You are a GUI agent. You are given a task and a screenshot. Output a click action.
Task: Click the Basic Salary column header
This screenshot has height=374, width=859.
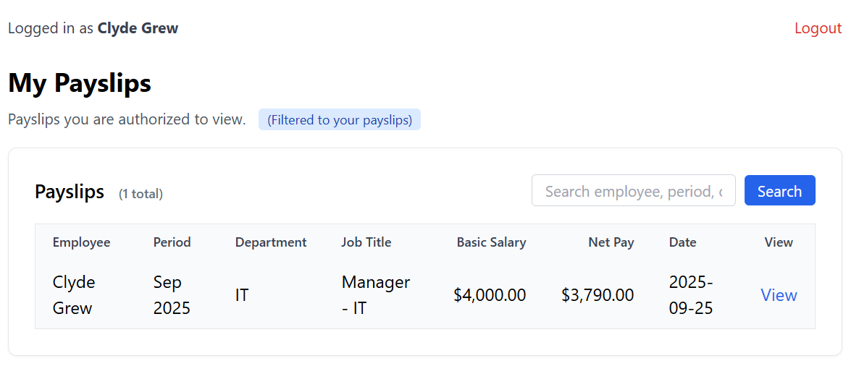tap(491, 242)
